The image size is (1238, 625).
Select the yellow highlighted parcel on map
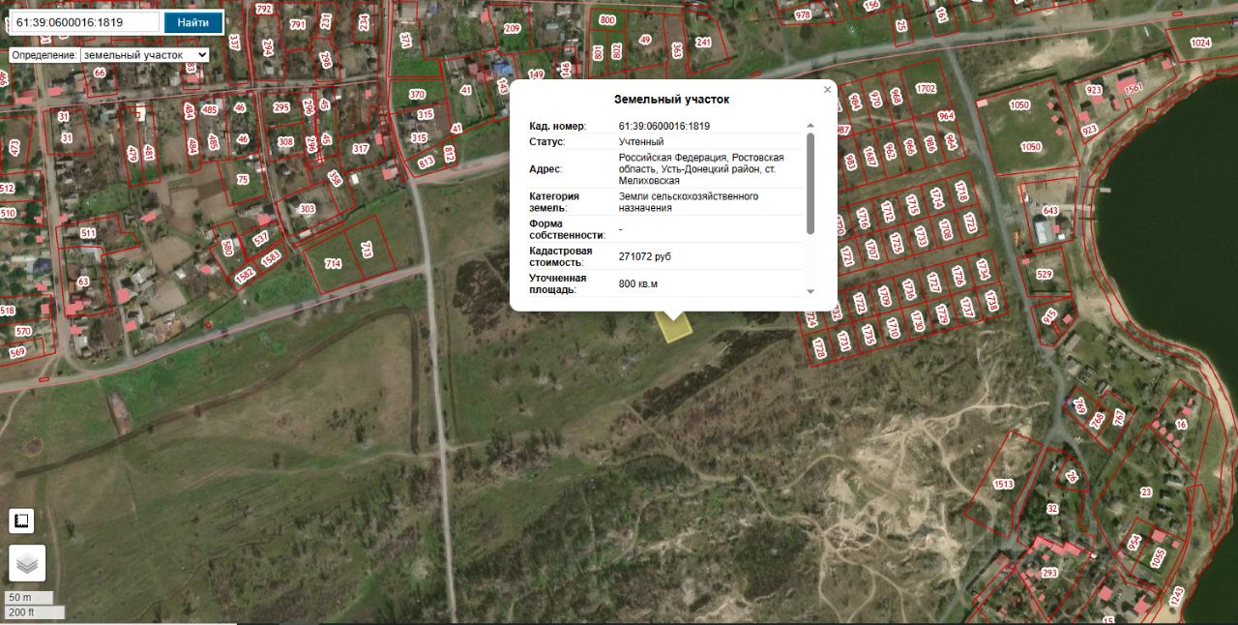[674, 326]
